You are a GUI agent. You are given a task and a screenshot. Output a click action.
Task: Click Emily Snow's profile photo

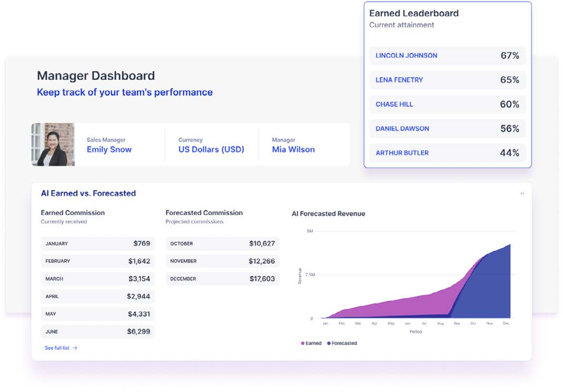coord(53,144)
